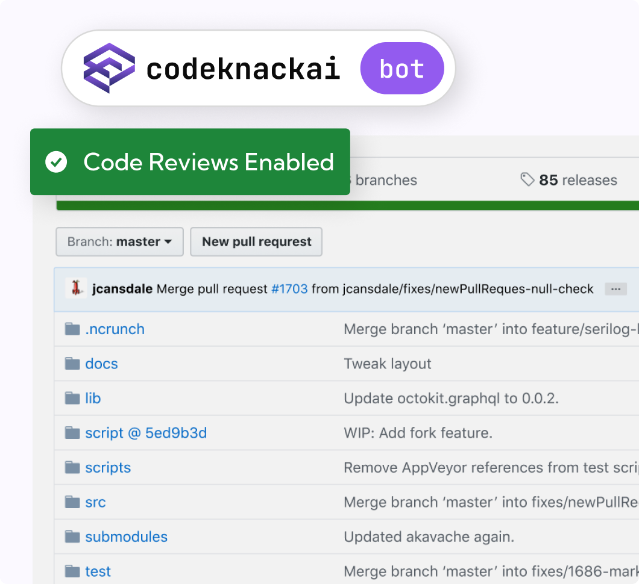Viewport: 639px width, 584px height.
Task: Click the green language bar
Action: (x=347, y=205)
